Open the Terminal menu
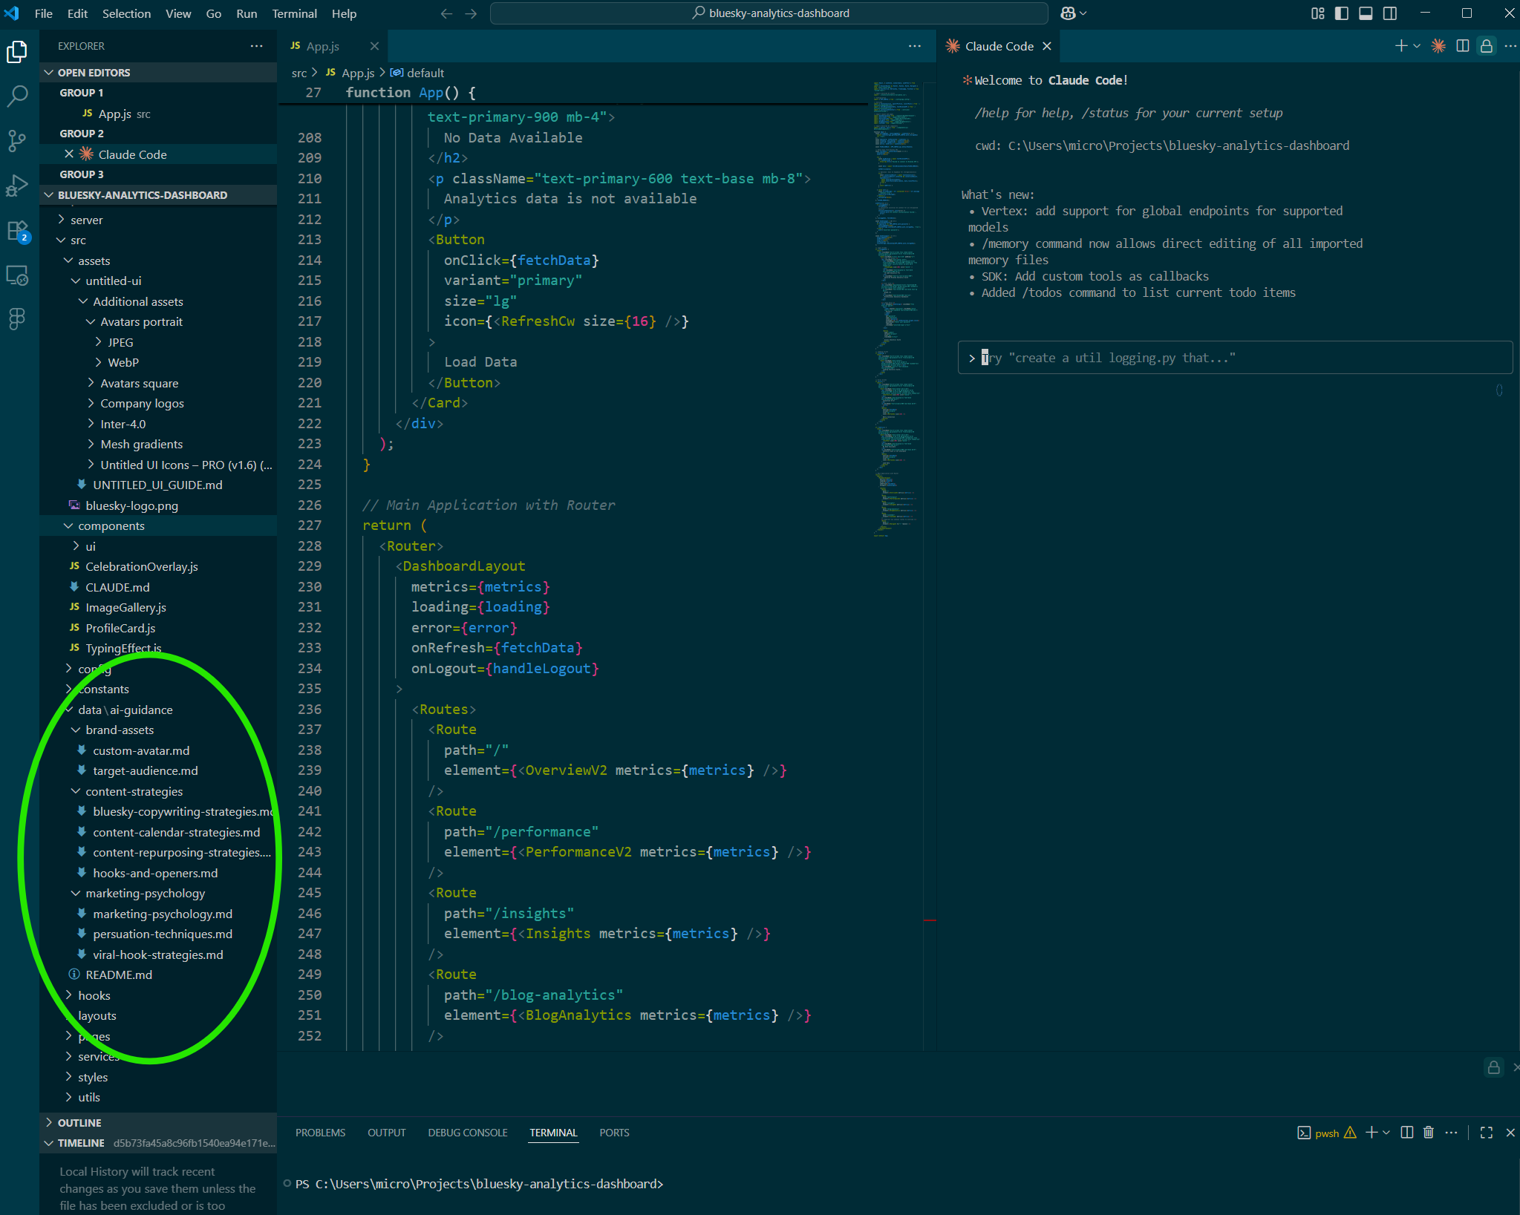 [x=294, y=13]
